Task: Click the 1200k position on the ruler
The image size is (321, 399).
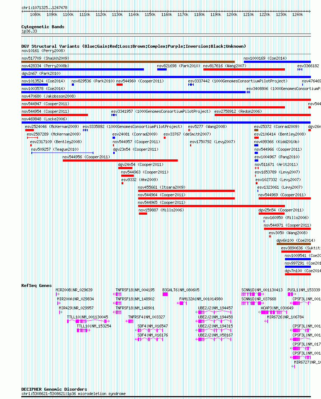Action: 232,15
